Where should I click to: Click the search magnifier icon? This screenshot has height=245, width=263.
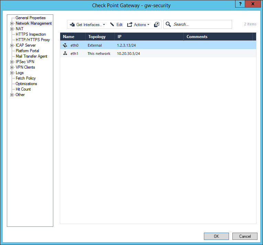(168, 24)
